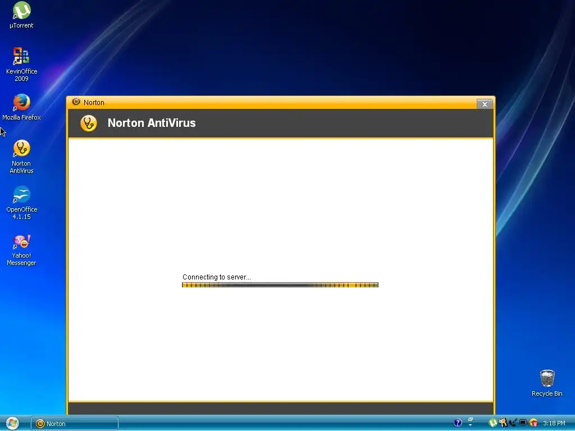Click the Connecting to server progress bar
The height and width of the screenshot is (431, 575).
click(x=280, y=285)
